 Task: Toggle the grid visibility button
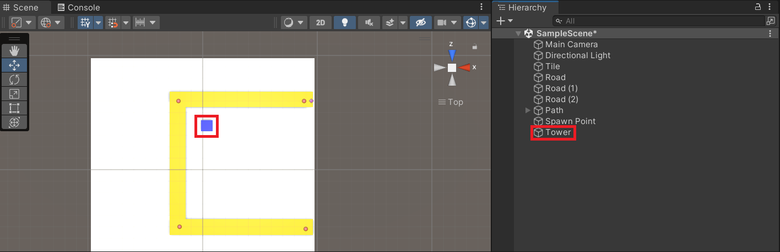point(85,23)
